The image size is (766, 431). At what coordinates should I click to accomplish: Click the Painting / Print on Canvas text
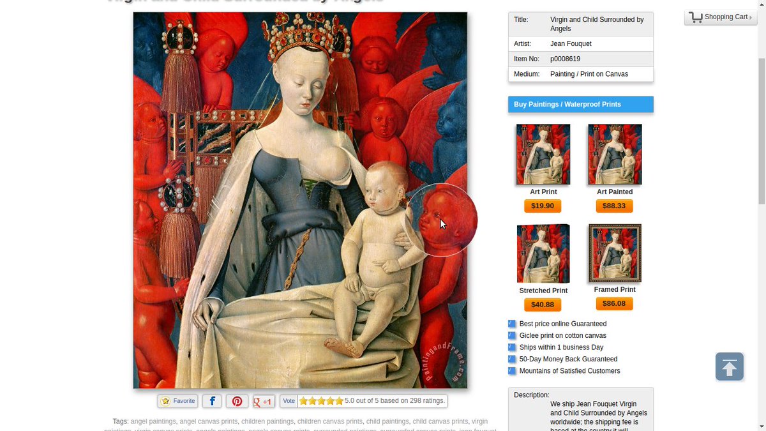click(589, 74)
